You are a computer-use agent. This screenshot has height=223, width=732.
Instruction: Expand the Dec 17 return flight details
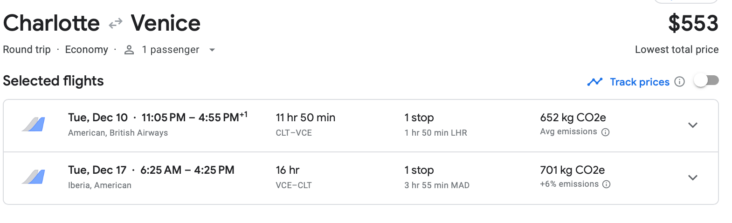[693, 177]
